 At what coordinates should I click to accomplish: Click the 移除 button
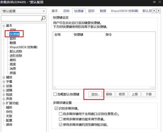[x=109, y=94]
